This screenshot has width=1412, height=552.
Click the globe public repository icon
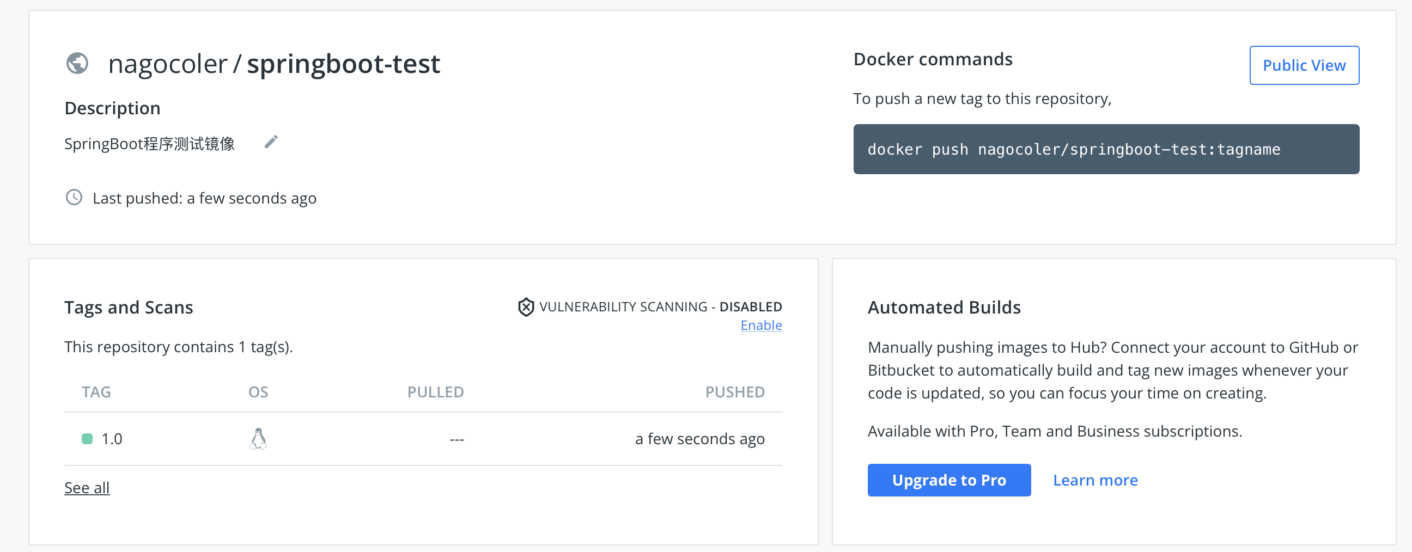click(x=77, y=63)
